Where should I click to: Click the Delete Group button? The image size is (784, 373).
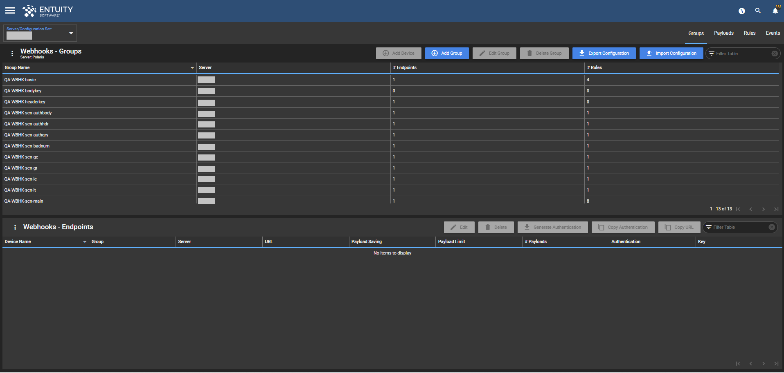point(544,54)
